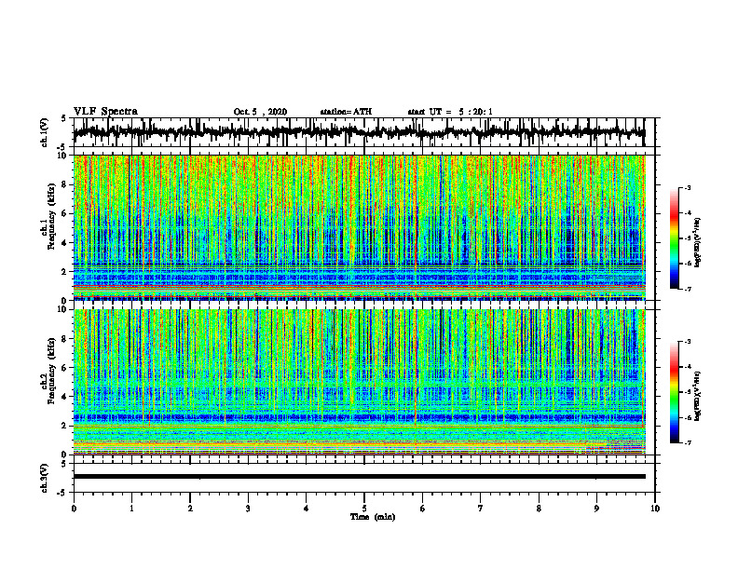Click the "7" minute tick label on time axis

[481, 509]
